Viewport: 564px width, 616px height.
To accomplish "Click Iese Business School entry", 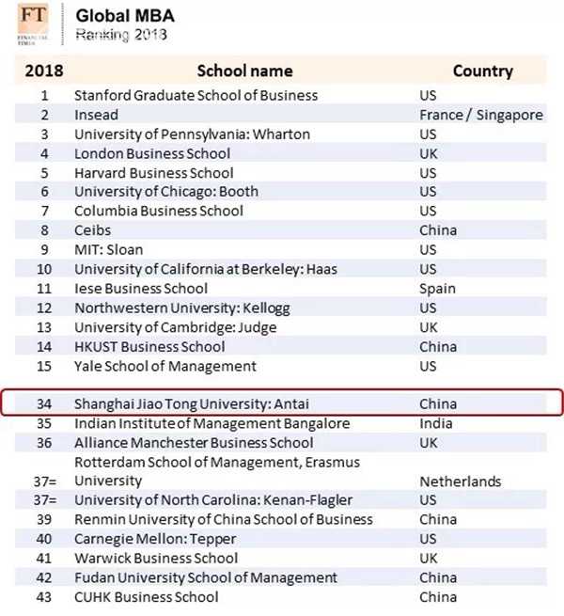I will (x=141, y=289).
